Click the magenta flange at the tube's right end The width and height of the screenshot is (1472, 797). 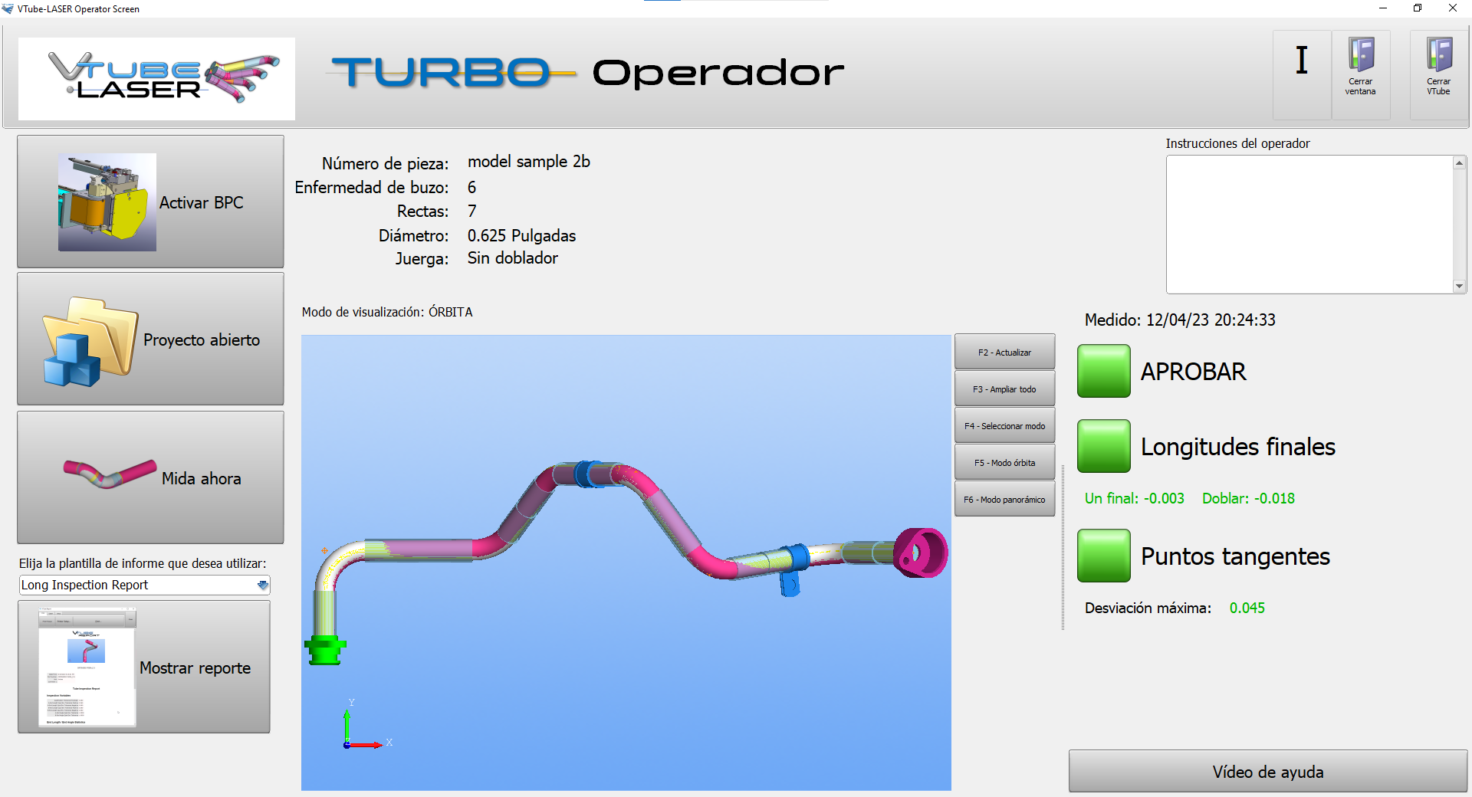(920, 553)
